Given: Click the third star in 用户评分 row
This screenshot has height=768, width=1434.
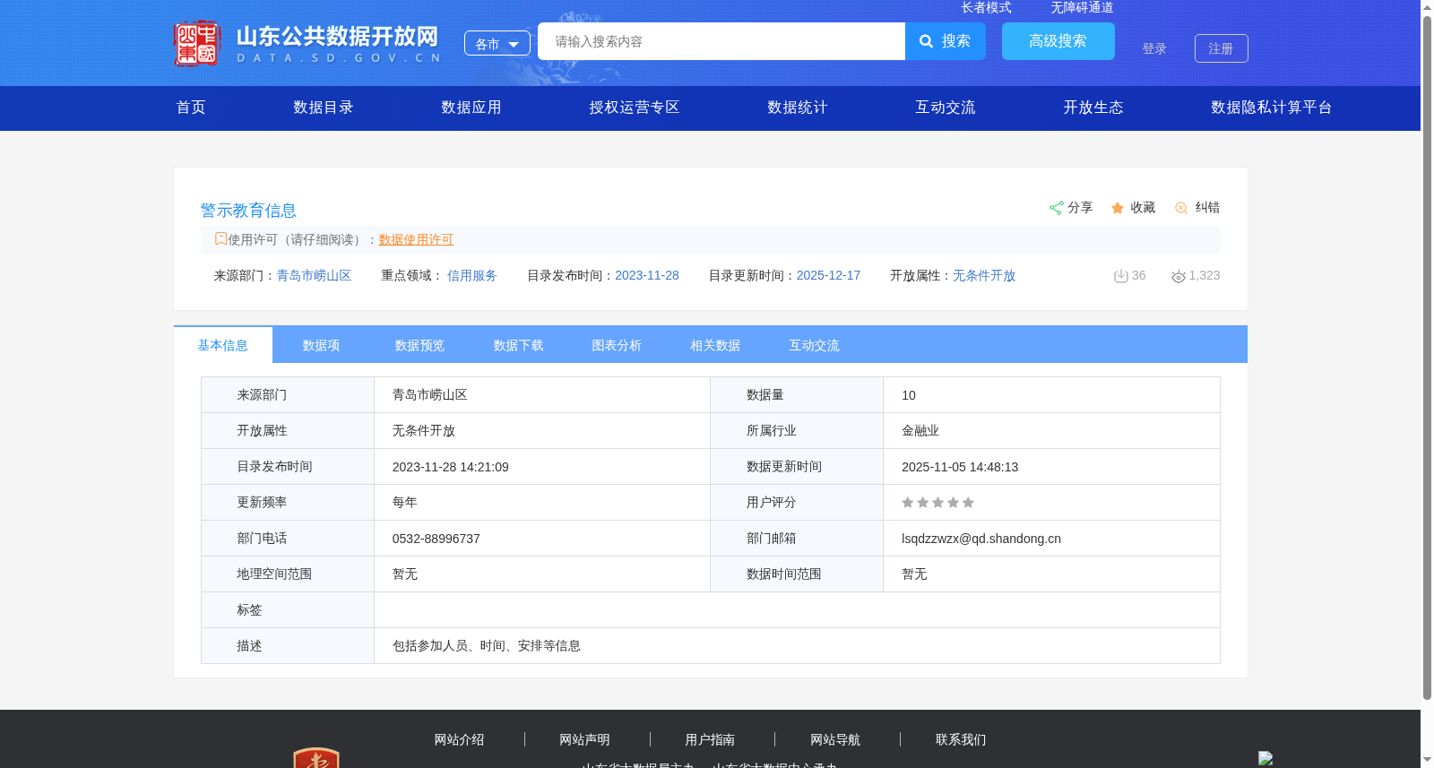Looking at the screenshot, I should tap(937, 503).
